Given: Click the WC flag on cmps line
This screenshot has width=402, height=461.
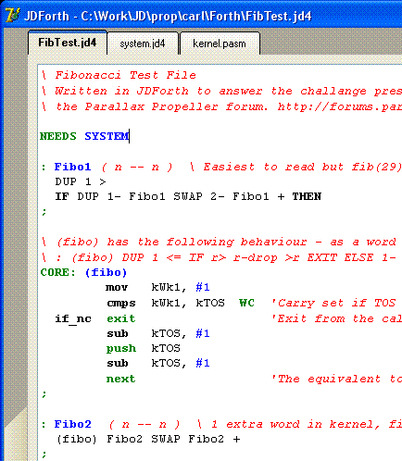Looking at the screenshot, I should (246, 303).
